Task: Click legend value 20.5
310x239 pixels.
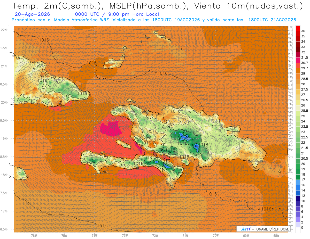Action: (x=305, y=158)
